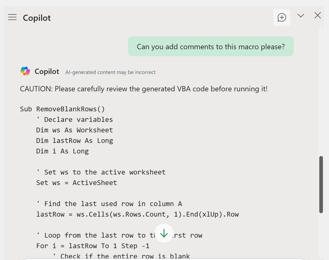Open the hamburger navigation menu
Image resolution: width=329 pixels, height=260 pixels.
pos(12,17)
